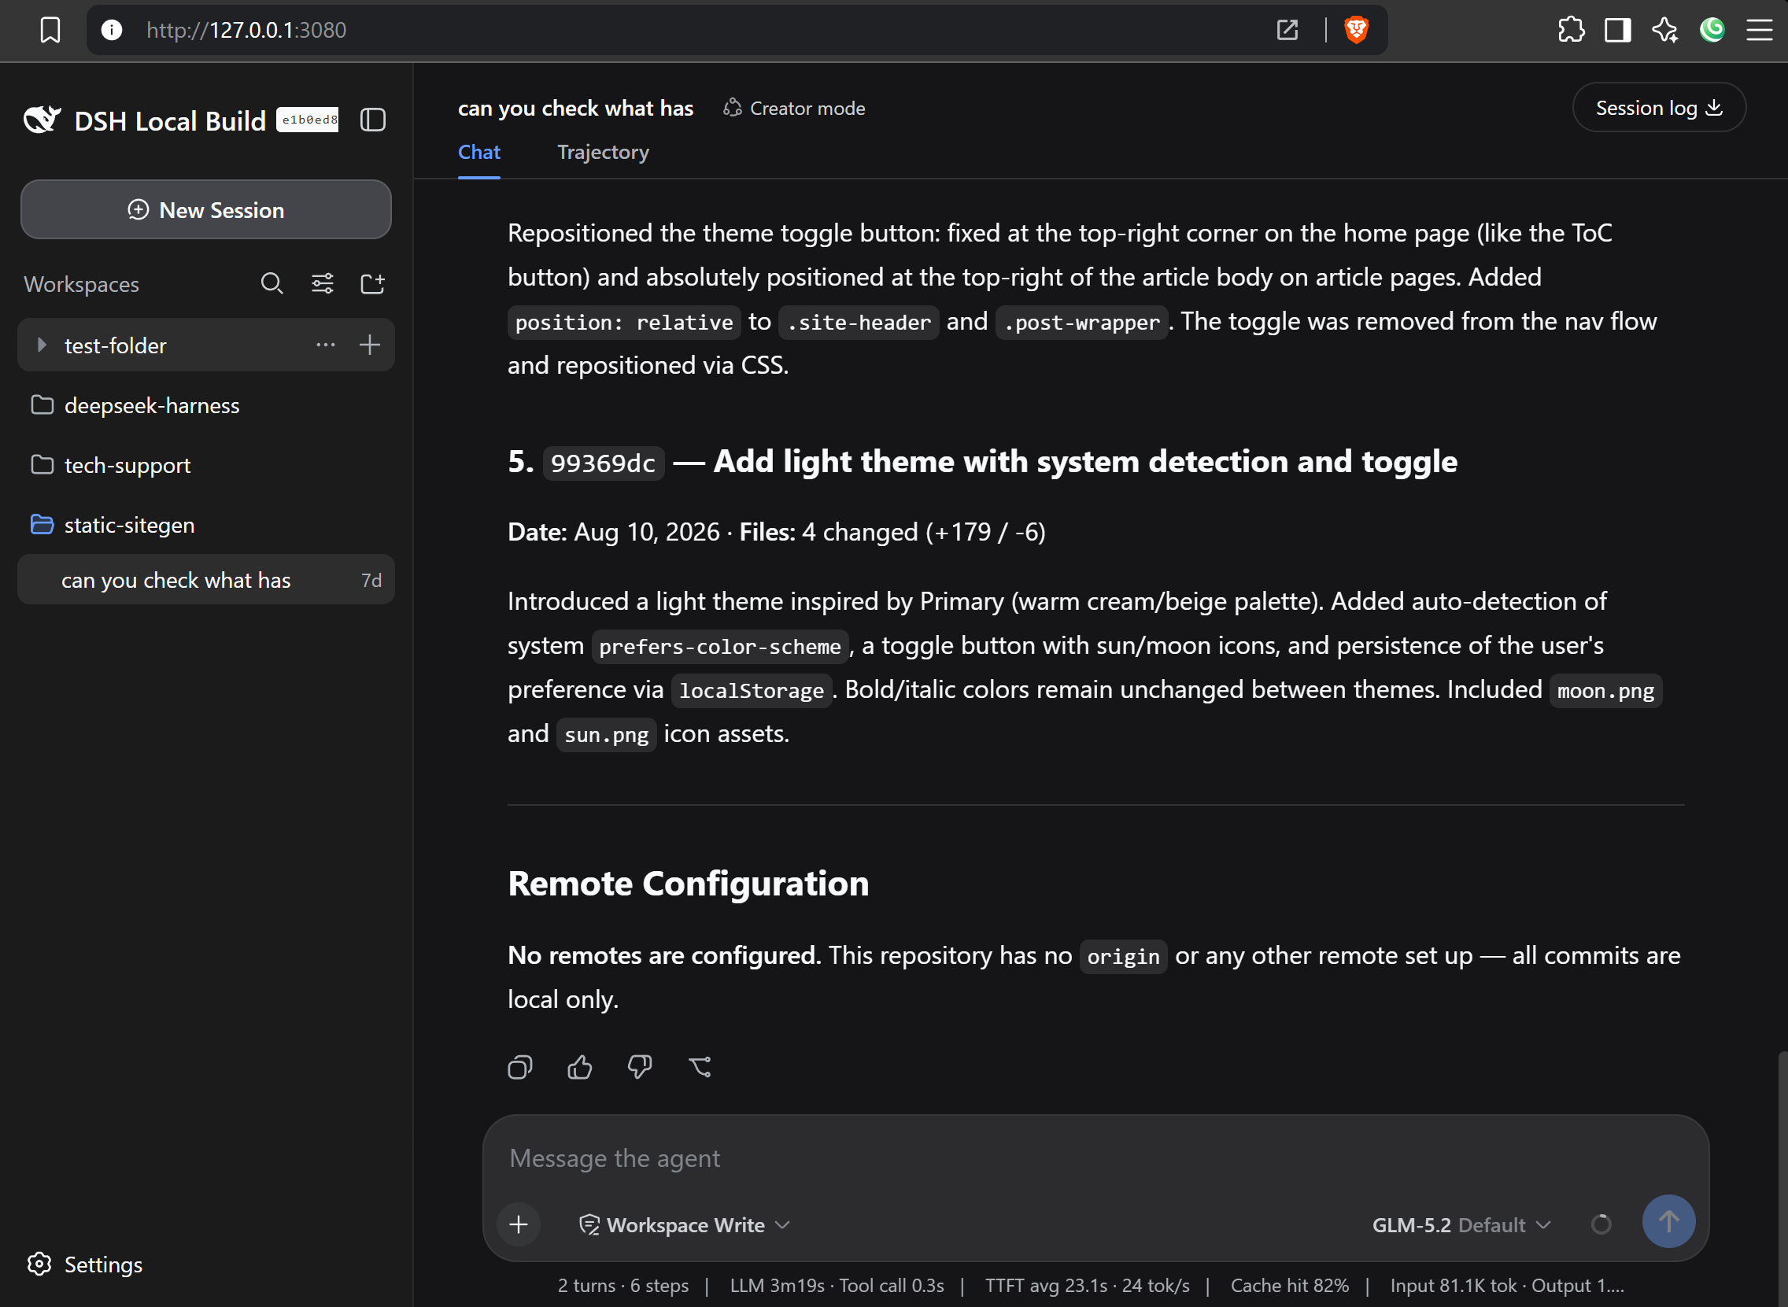Switch to the Trajectory tab
The image size is (1788, 1307).
coord(603,152)
